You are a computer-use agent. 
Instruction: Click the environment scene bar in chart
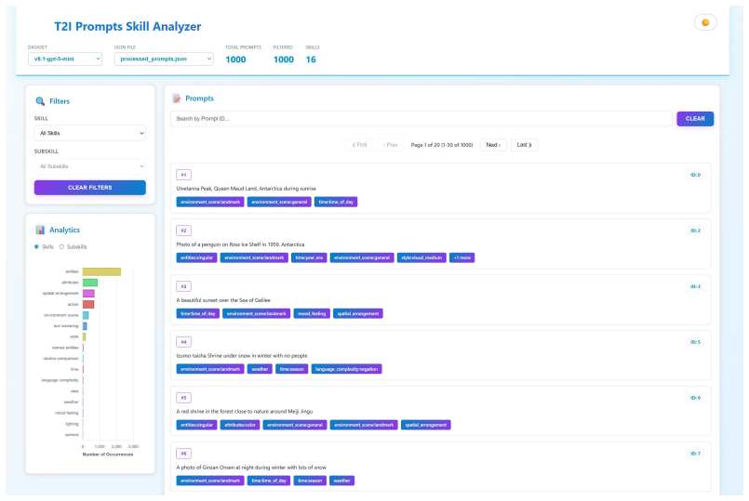86,315
